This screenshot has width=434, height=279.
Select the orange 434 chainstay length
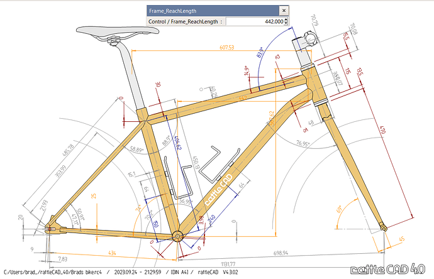tap(112, 253)
